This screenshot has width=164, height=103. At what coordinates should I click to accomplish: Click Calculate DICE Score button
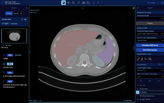[150, 45]
